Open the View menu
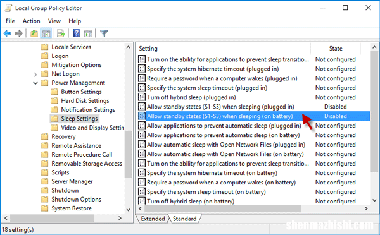The width and height of the screenshot is (380, 235). 54,21
